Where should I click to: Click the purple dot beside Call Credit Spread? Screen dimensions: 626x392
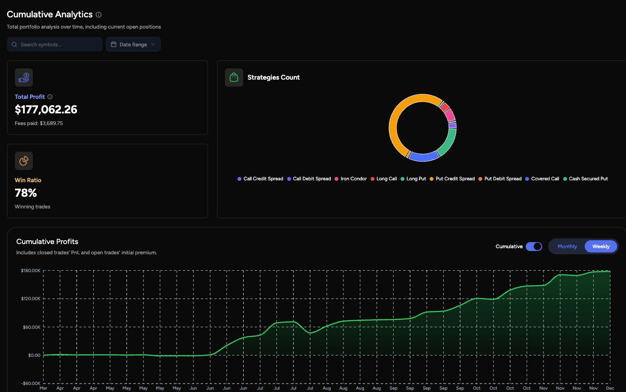[239, 178]
